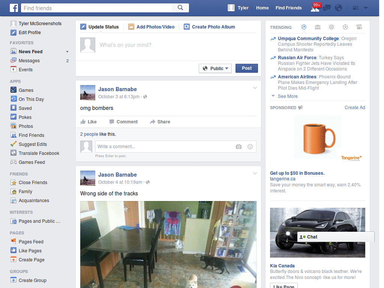Expand options chevron on the "omg bombers" post
Screen dimensions: 384x288
click(x=255, y=88)
